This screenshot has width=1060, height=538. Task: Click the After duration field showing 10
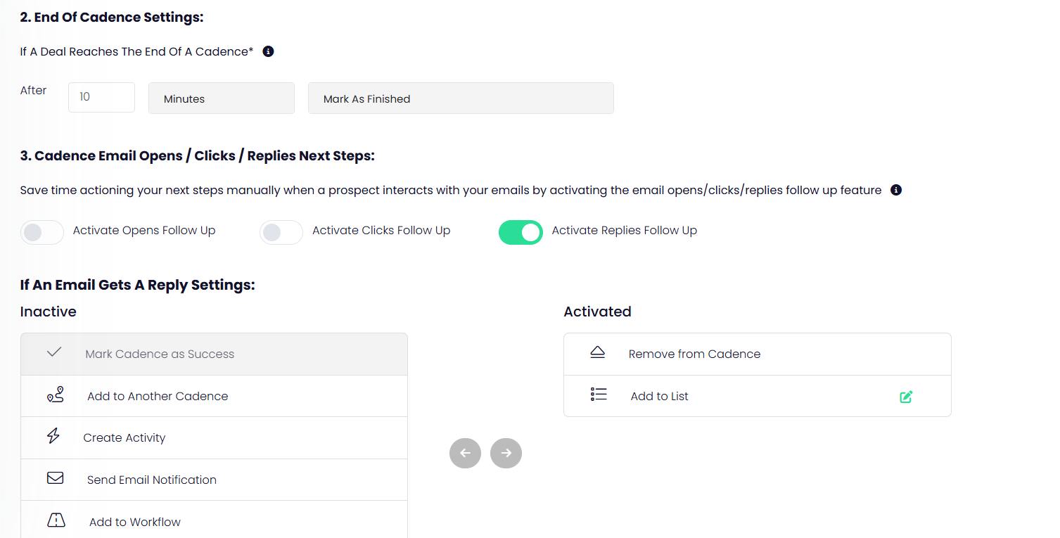point(101,97)
